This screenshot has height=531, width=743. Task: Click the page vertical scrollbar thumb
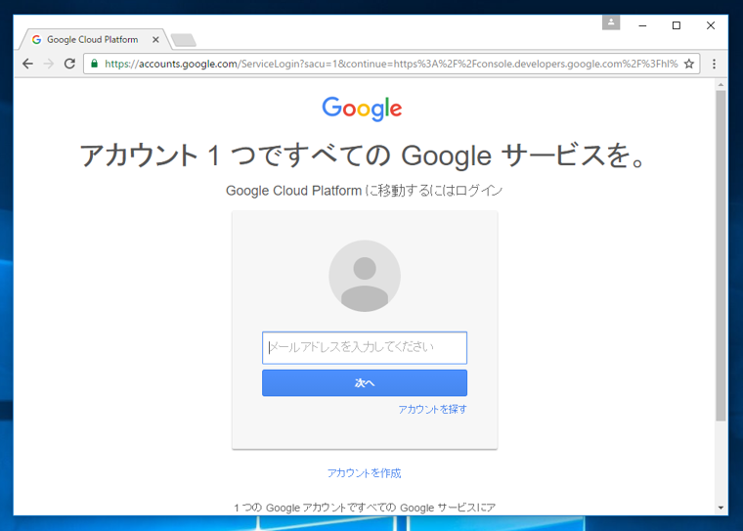721,255
